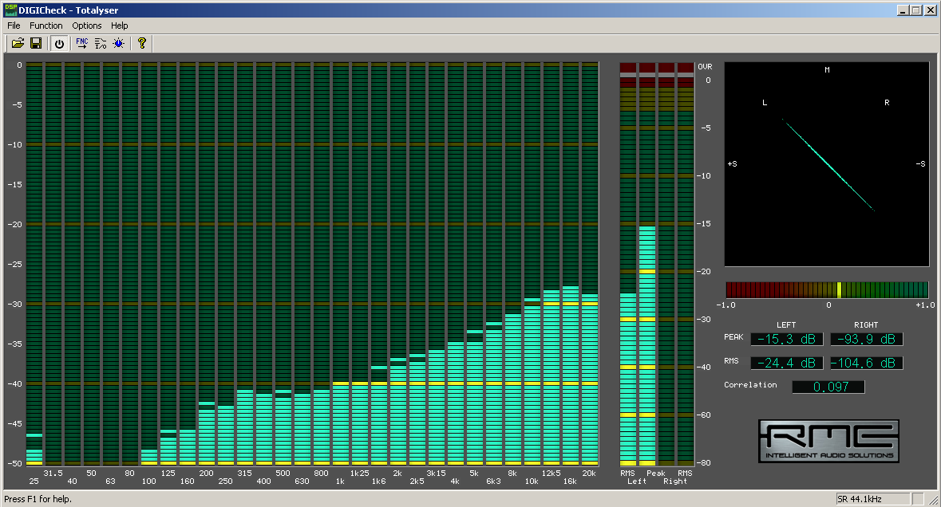Open the File menu
Screen dimensions: 941x507
[14, 26]
